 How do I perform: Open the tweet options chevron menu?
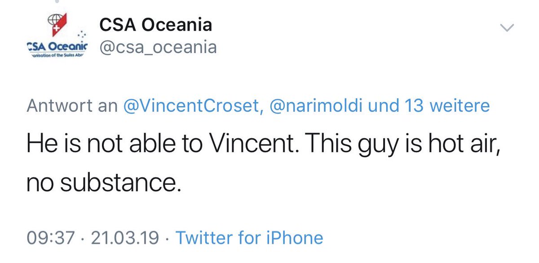point(507,28)
